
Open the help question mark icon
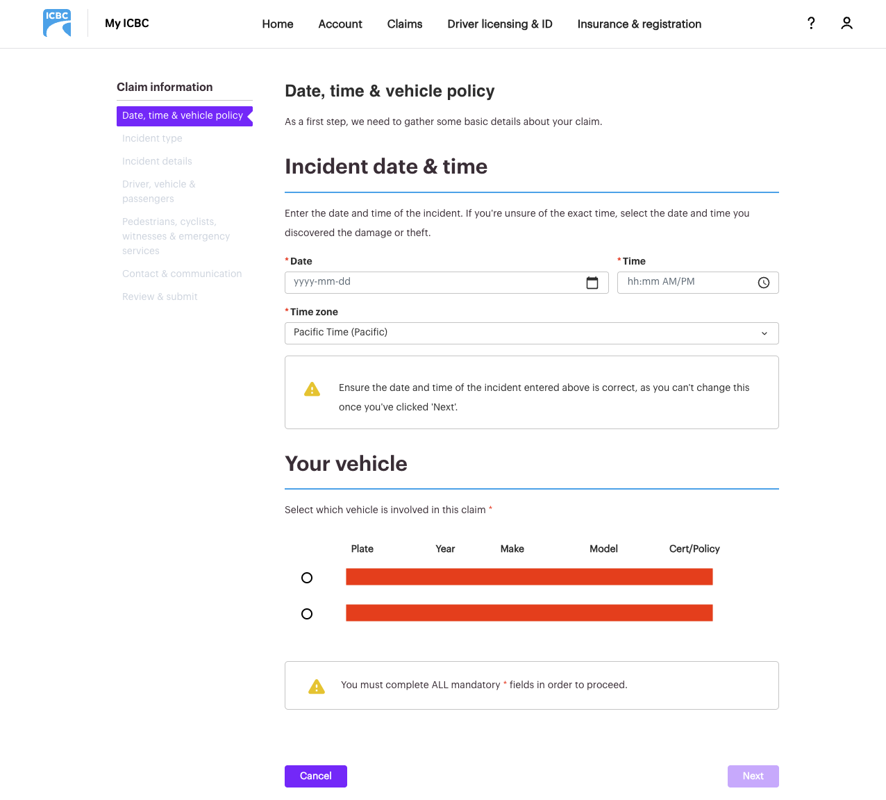click(811, 24)
